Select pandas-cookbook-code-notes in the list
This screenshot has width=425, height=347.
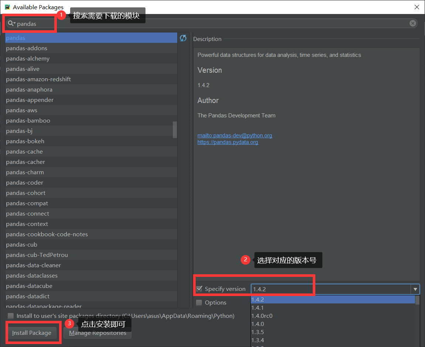[x=91, y=234]
